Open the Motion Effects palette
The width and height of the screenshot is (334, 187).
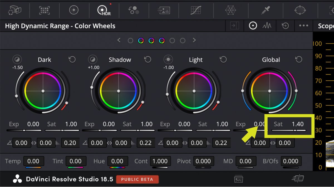point(163,10)
